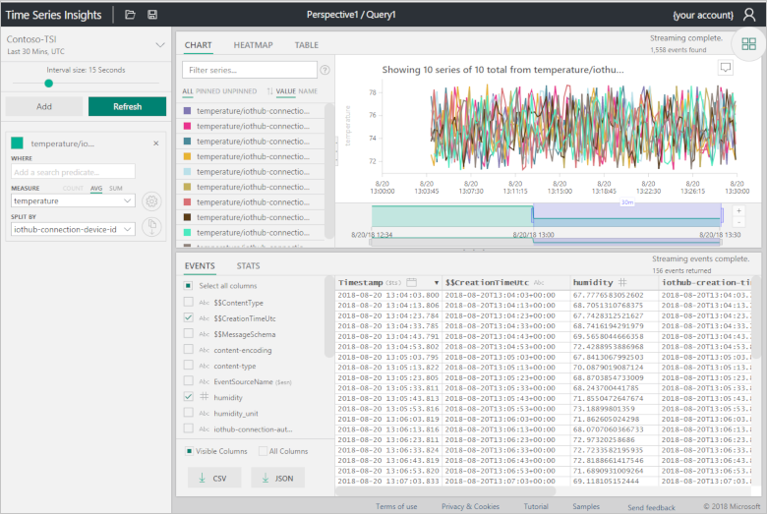Check the humidity_unit column box

[x=189, y=412]
